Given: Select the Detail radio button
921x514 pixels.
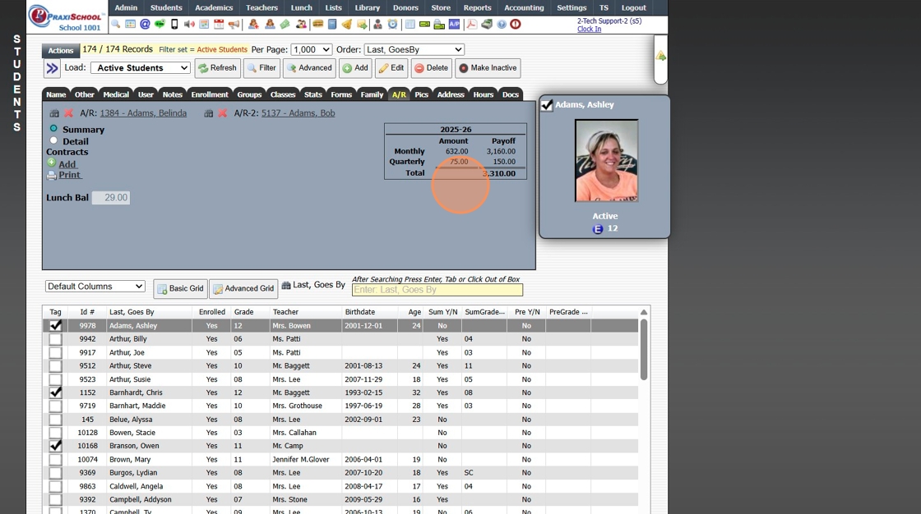Looking at the screenshot, I should pos(53,141).
